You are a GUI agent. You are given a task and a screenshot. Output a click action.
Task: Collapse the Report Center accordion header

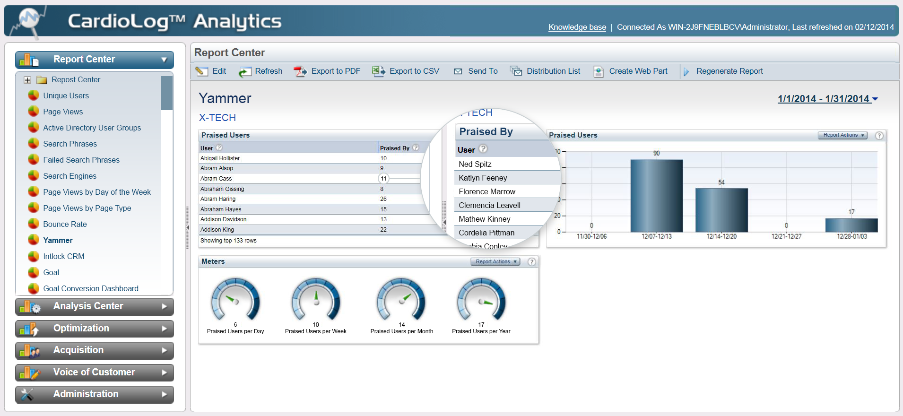pos(95,60)
